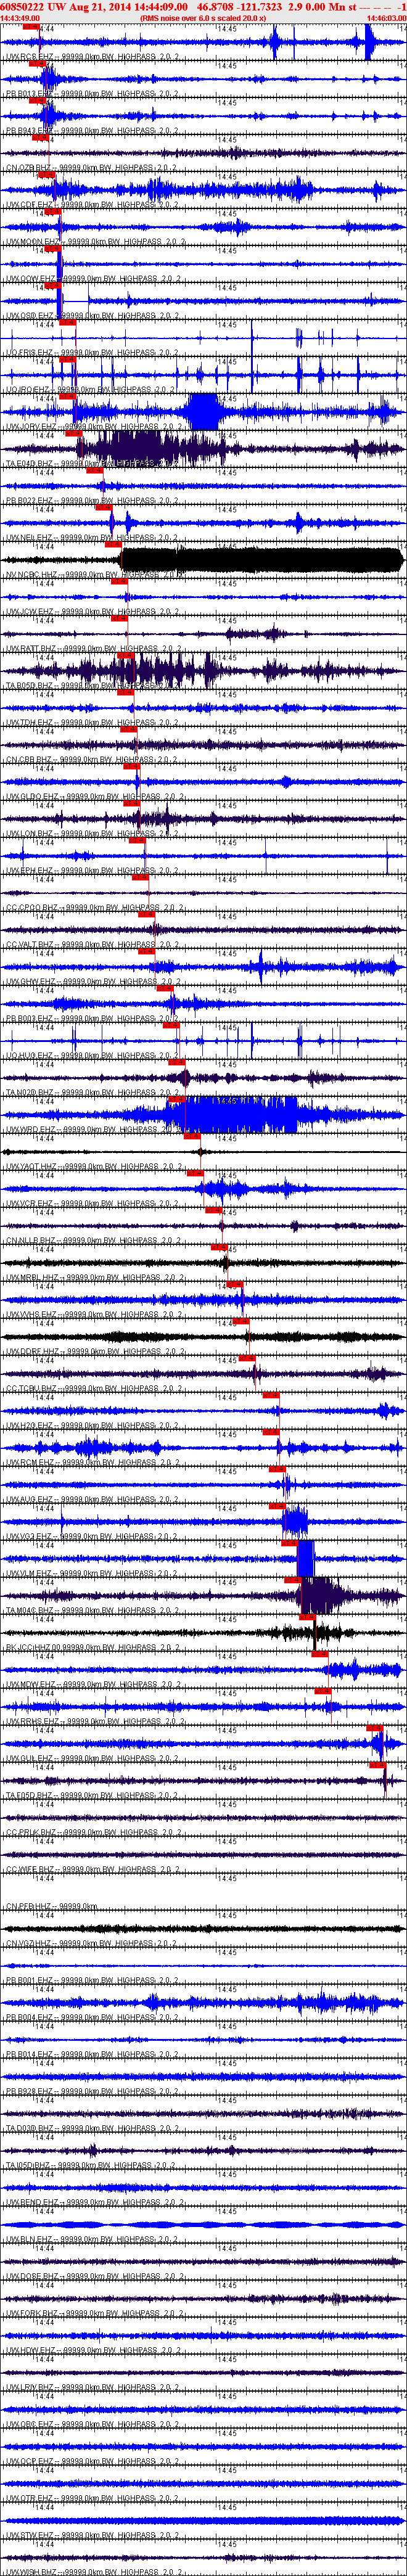
Task: Select the PB.B004 EHZ trace label
Action: 92,2018
